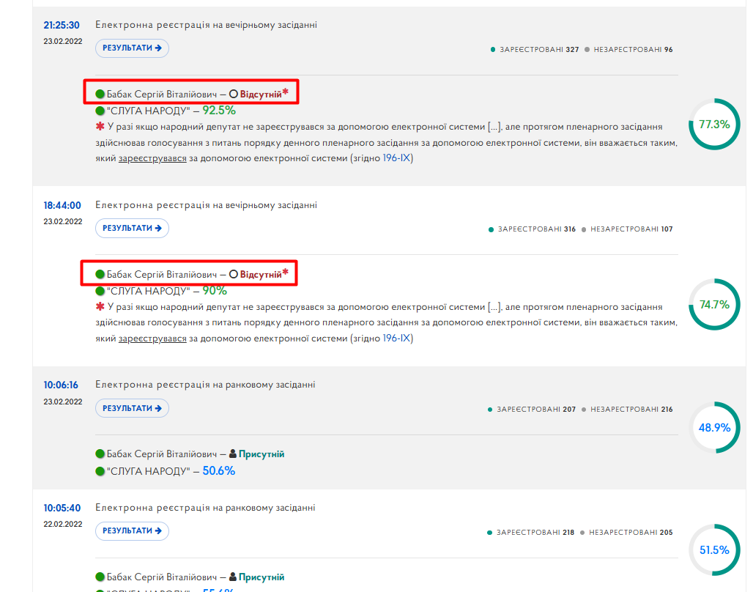Screen dimensions: 753x592
Task: Click the 21:25:30 timestamp
Action: tap(62, 25)
